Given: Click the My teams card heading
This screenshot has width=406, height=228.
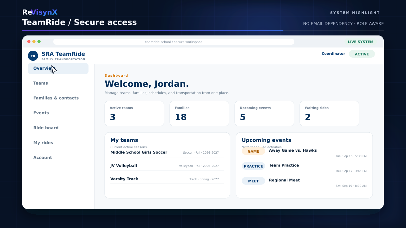Looking at the screenshot, I should [124, 140].
